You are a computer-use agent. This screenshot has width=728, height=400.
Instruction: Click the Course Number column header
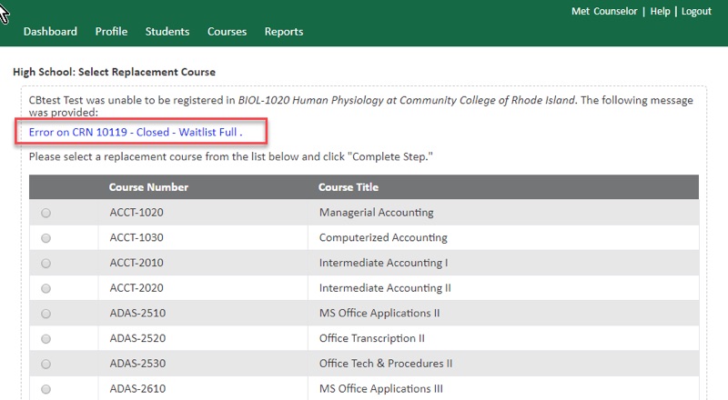tap(148, 187)
